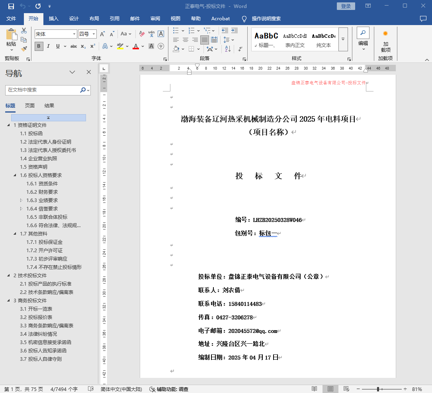Click the Copy icon in clipboard group

[x=24, y=40]
